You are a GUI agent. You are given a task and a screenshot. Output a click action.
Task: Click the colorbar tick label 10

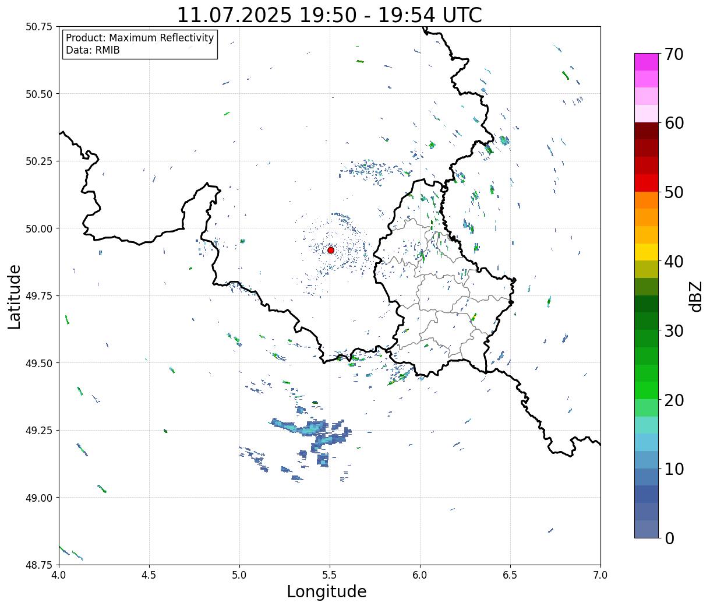coord(674,468)
